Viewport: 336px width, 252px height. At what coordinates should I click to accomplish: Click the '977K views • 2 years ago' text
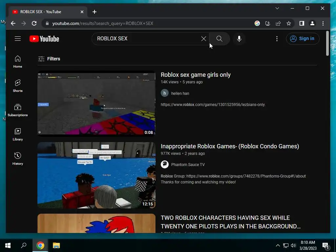pos(182,154)
